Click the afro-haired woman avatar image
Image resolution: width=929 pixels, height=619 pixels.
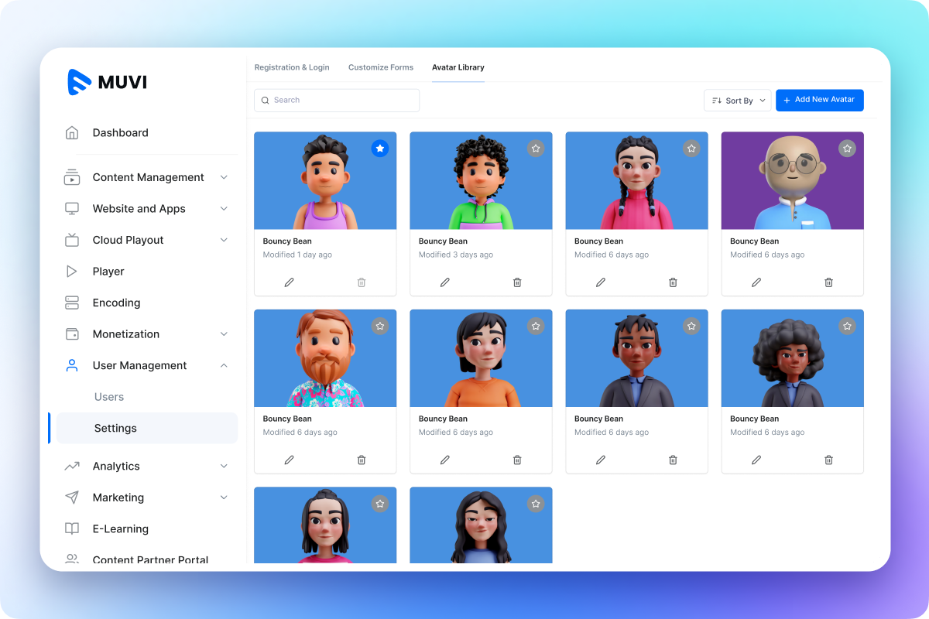tap(793, 358)
